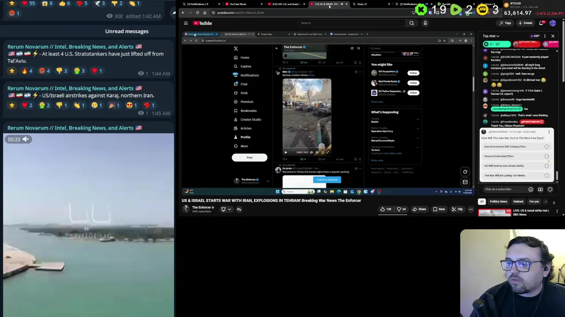565x317 pixels.
Task: Dislike the Enforcer video
Action: pyautogui.click(x=401, y=209)
